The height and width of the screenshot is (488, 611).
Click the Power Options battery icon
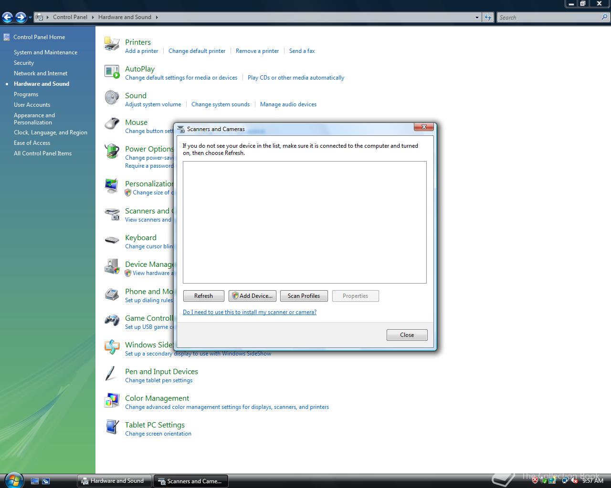(x=112, y=151)
